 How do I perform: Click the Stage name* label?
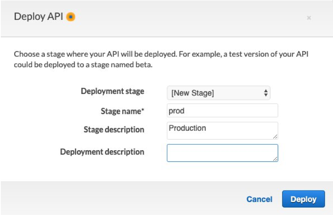tap(122, 111)
